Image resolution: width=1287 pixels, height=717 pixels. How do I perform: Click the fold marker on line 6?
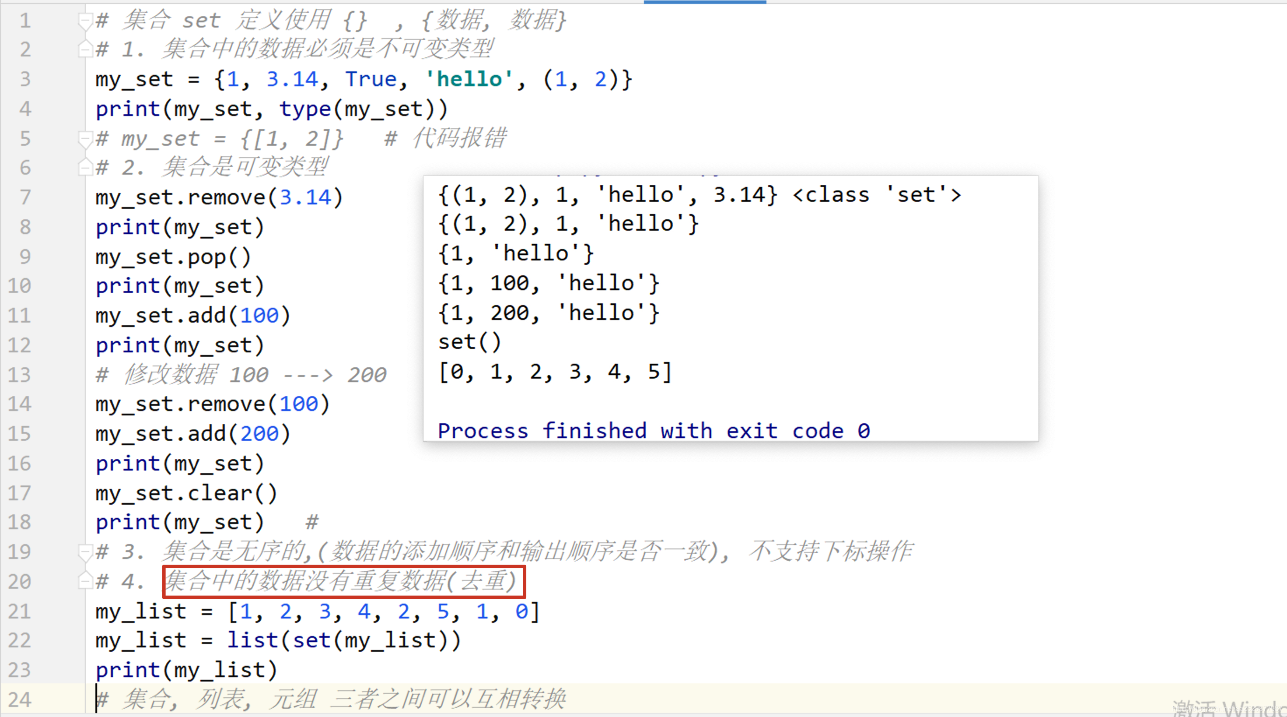(85, 168)
